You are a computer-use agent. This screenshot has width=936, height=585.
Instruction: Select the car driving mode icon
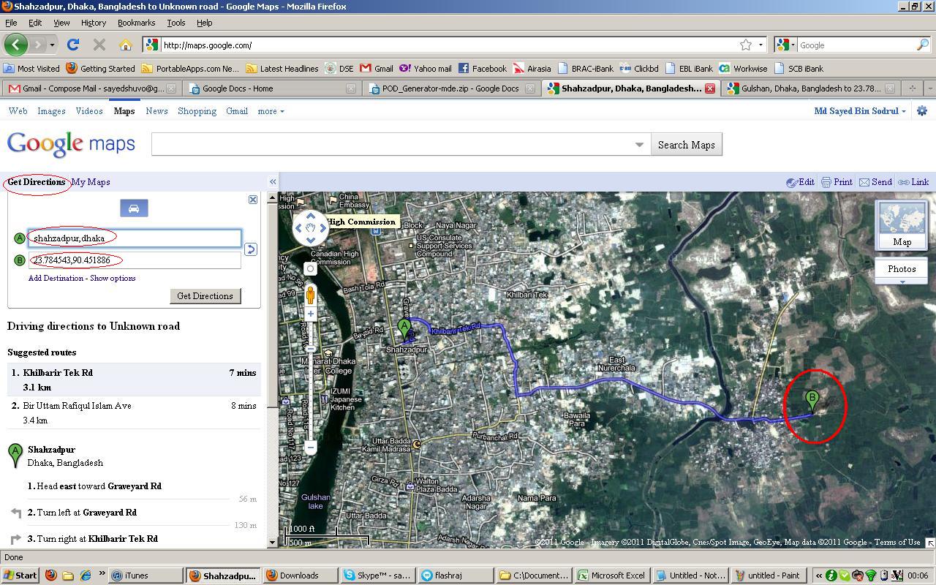tap(134, 208)
